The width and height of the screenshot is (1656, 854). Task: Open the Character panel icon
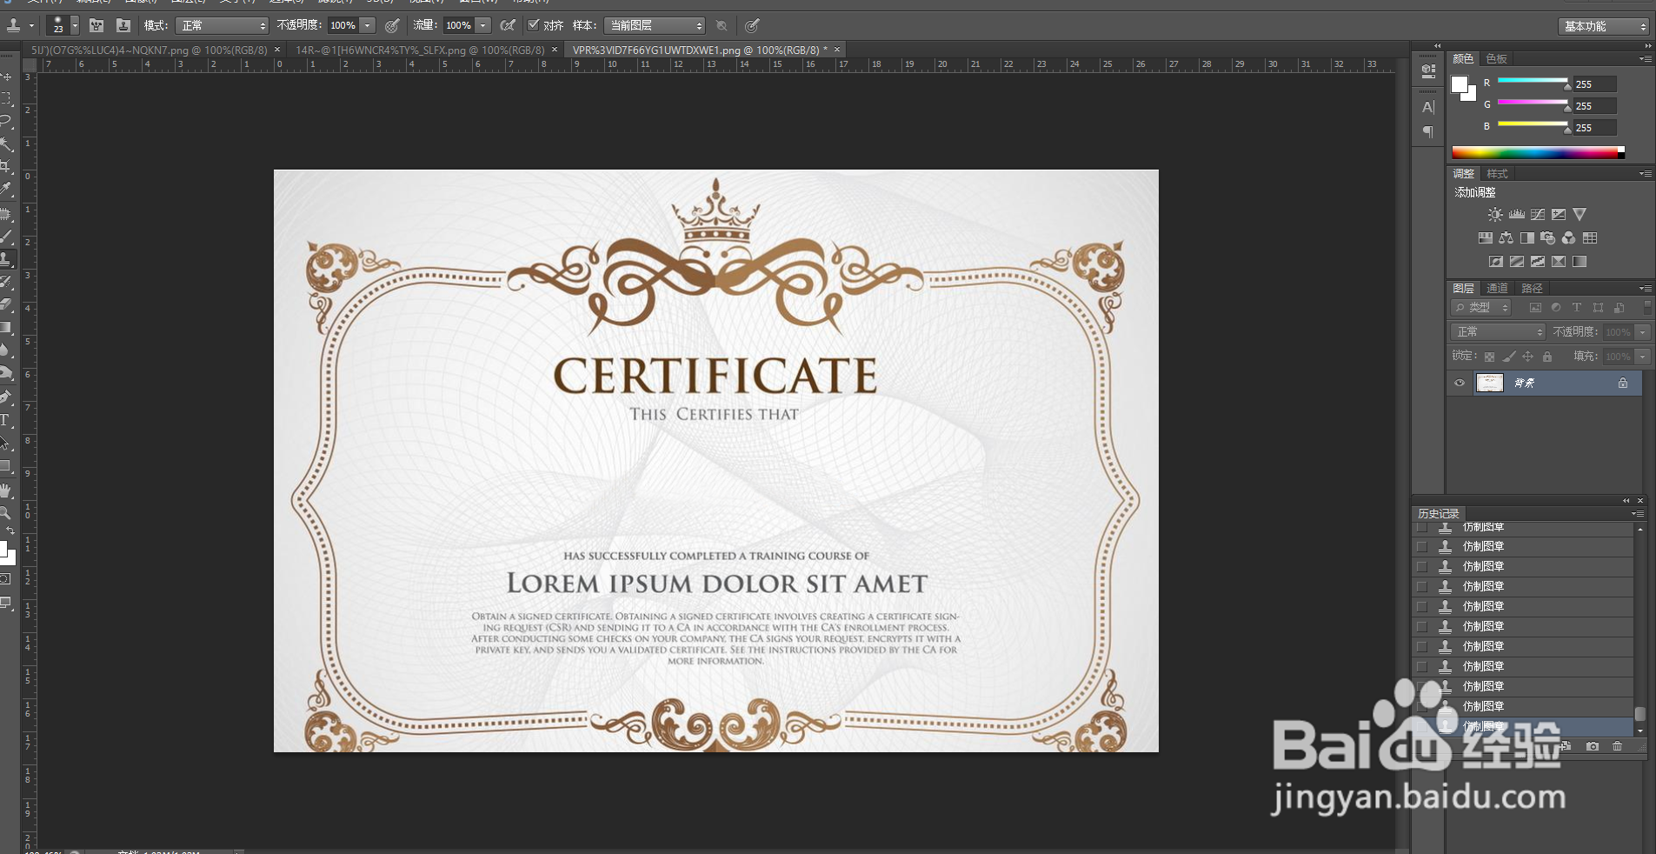(x=1428, y=107)
